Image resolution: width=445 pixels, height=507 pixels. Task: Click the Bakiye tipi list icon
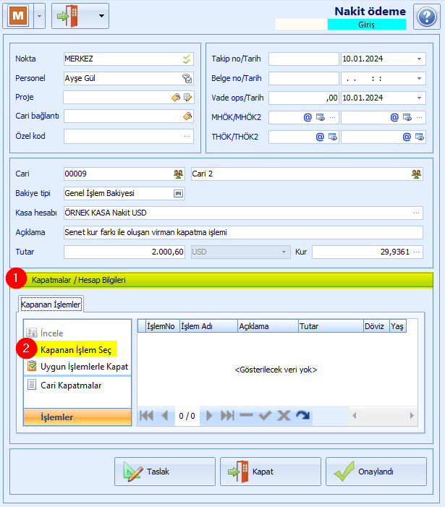pyautogui.click(x=178, y=193)
